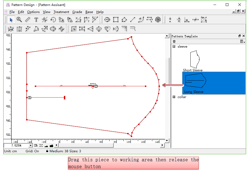This screenshot has width=251, height=173.
Task: Click the trash icon in Pattern Template
Action: (174, 41)
